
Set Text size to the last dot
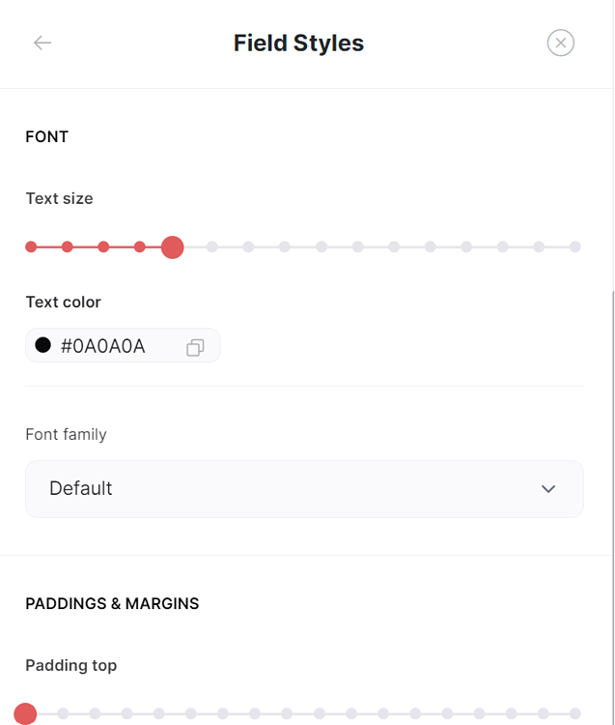click(574, 246)
